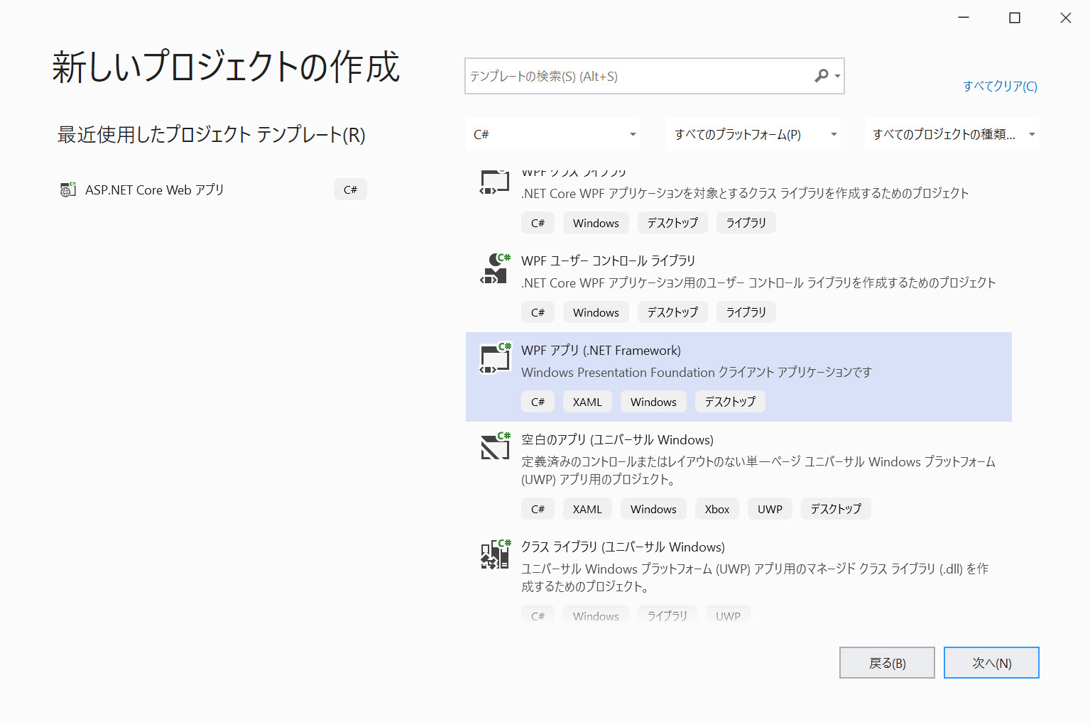
Task: Click WPF class library template icon at top
Action: (x=495, y=182)
